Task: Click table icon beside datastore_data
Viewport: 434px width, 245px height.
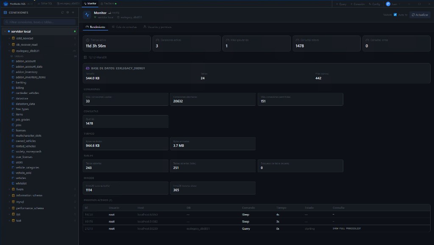Action: coord(13,104)
